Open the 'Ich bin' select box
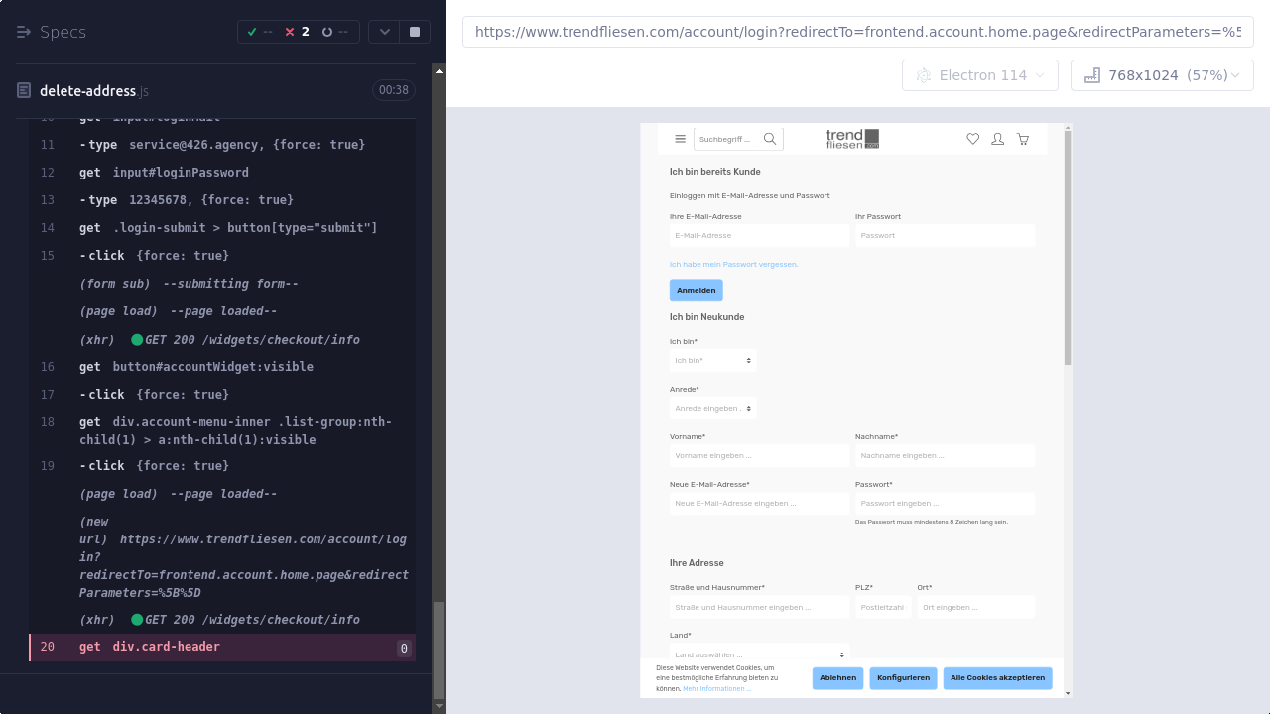1270x714 pixels. pyautogui.click(x=712, y=360)
